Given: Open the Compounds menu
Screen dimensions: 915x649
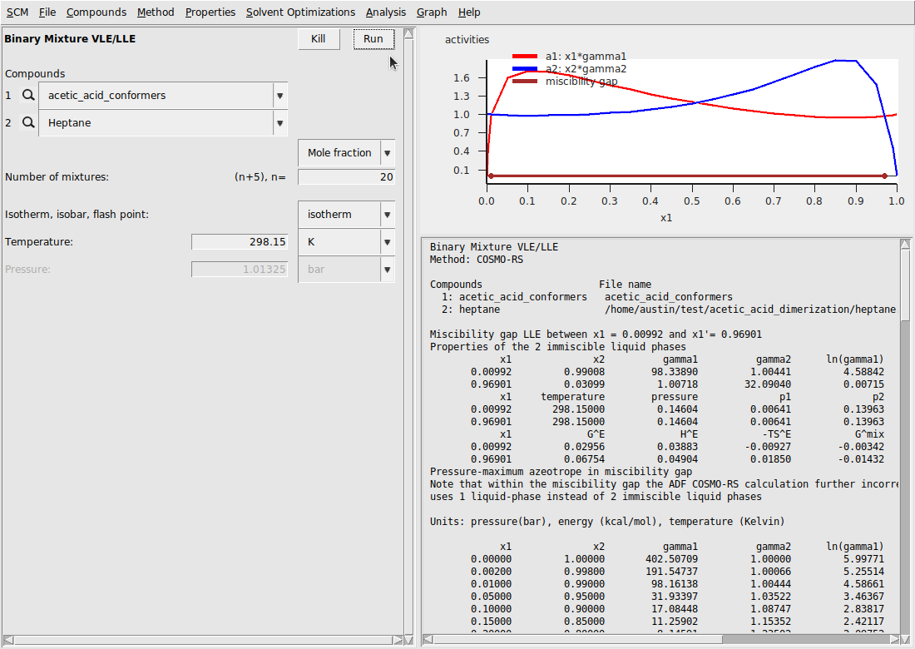Looking at the screenshot, I should pyautogui.click(x=96, y=12).
